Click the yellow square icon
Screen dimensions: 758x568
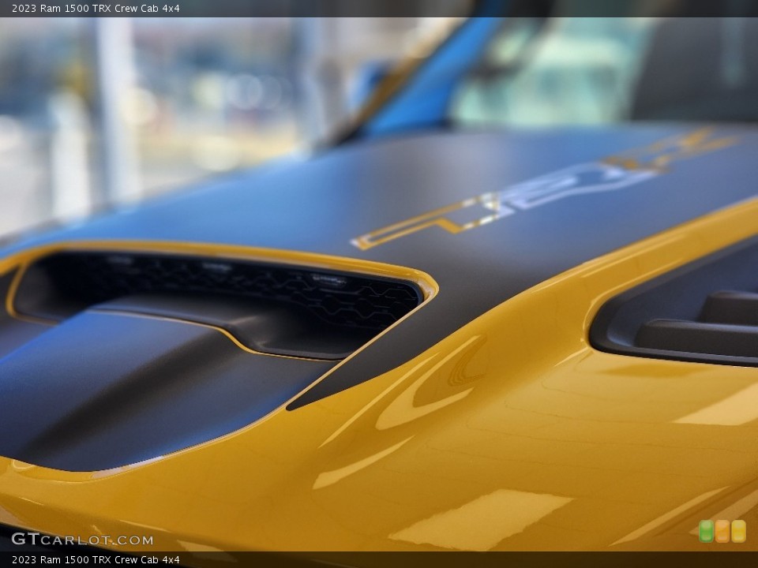pos(739,531)
